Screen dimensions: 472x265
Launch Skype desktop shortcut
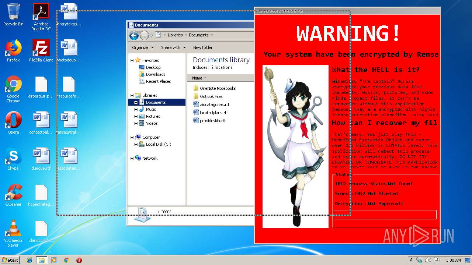click(13, 159)
